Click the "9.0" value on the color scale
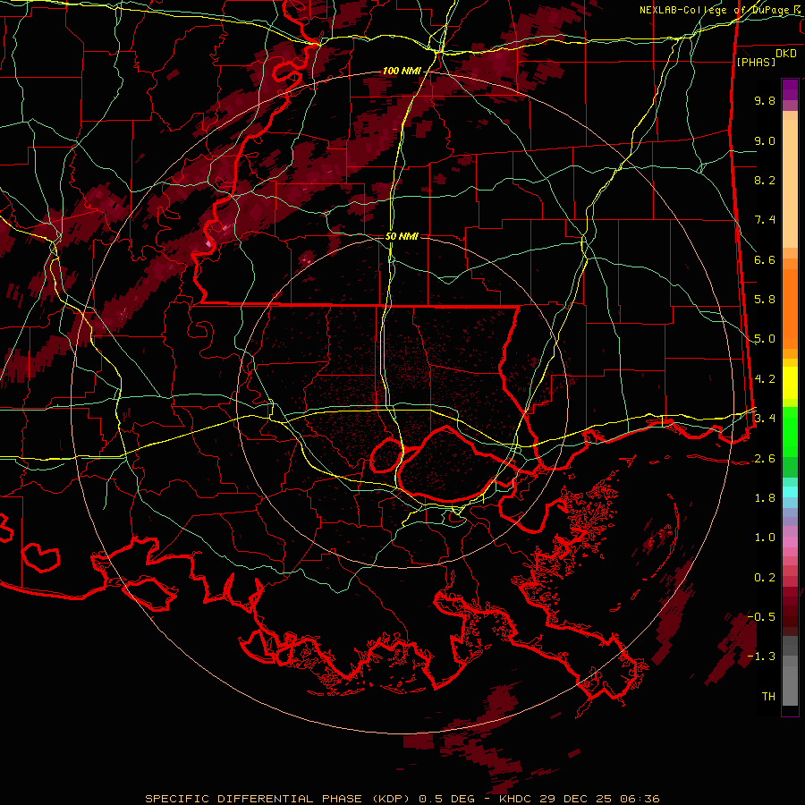 click(765, 140)
